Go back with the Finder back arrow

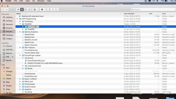3,10
